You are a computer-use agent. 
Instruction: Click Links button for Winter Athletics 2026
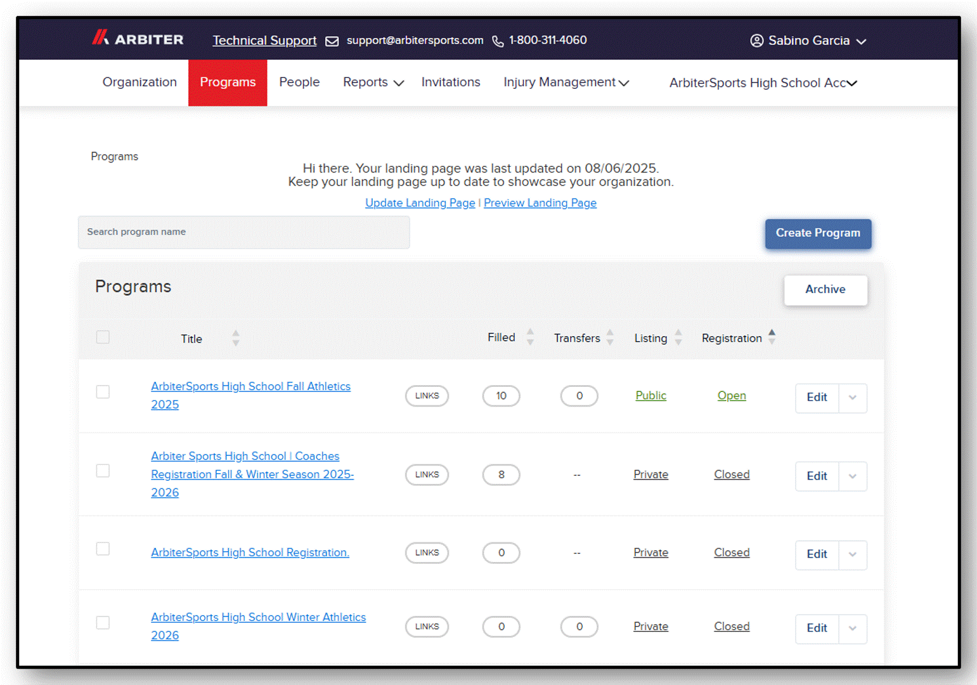[427, 627]
